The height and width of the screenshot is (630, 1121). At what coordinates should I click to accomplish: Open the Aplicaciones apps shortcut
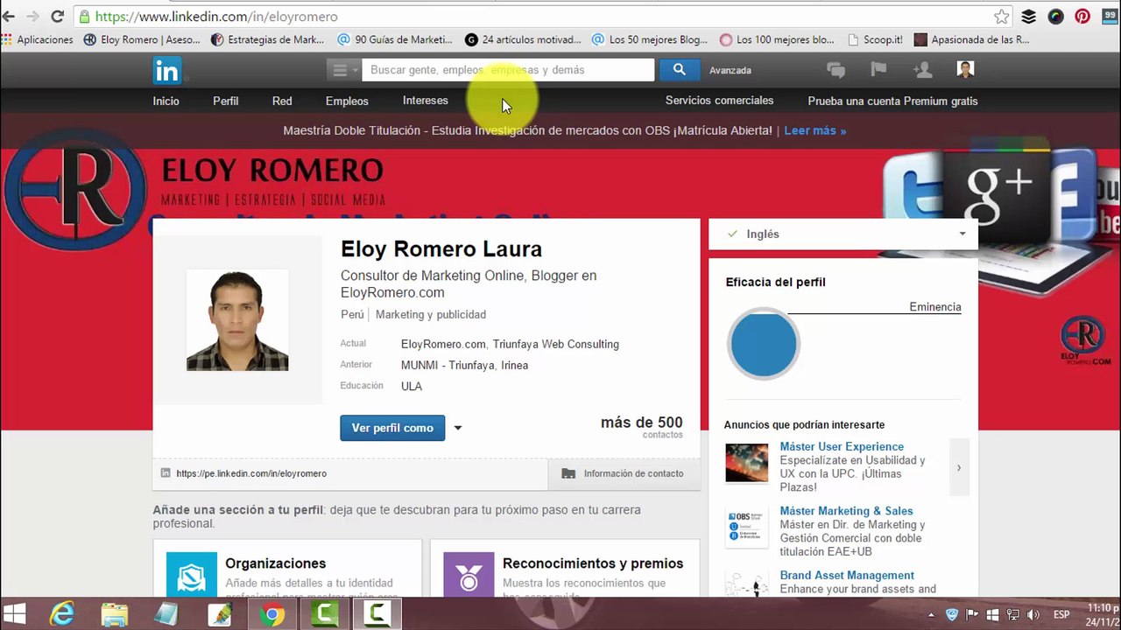[x=38, y=39]
